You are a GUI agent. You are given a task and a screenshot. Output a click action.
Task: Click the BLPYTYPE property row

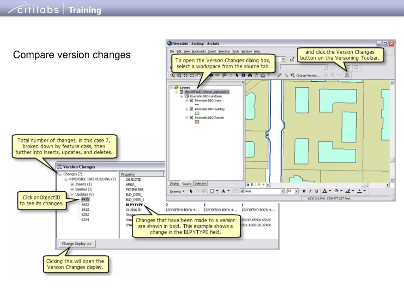134,205
